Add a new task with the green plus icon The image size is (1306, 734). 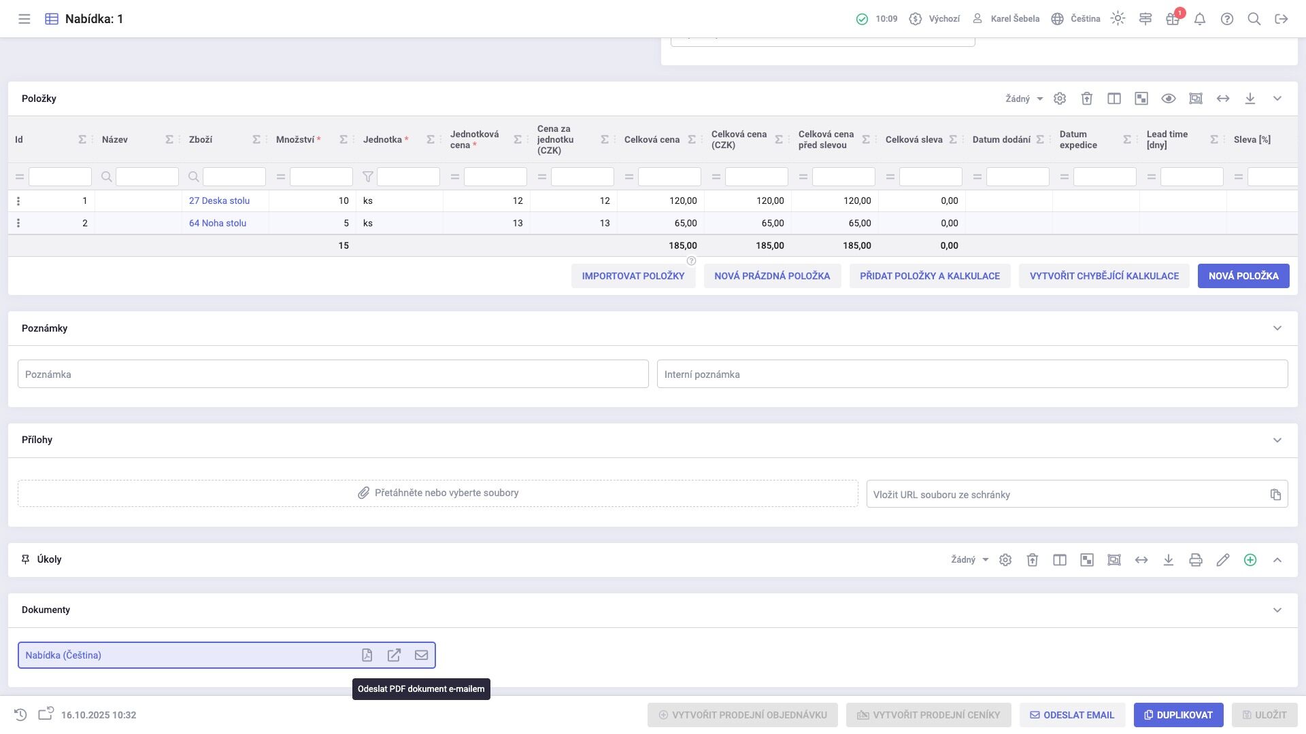(x=1250, y=560)
